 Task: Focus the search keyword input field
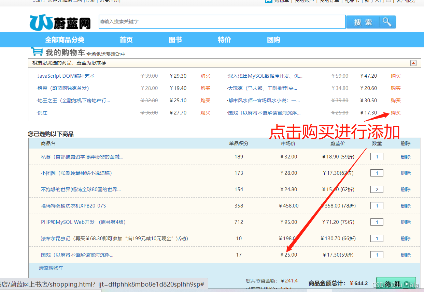point(222,21)
